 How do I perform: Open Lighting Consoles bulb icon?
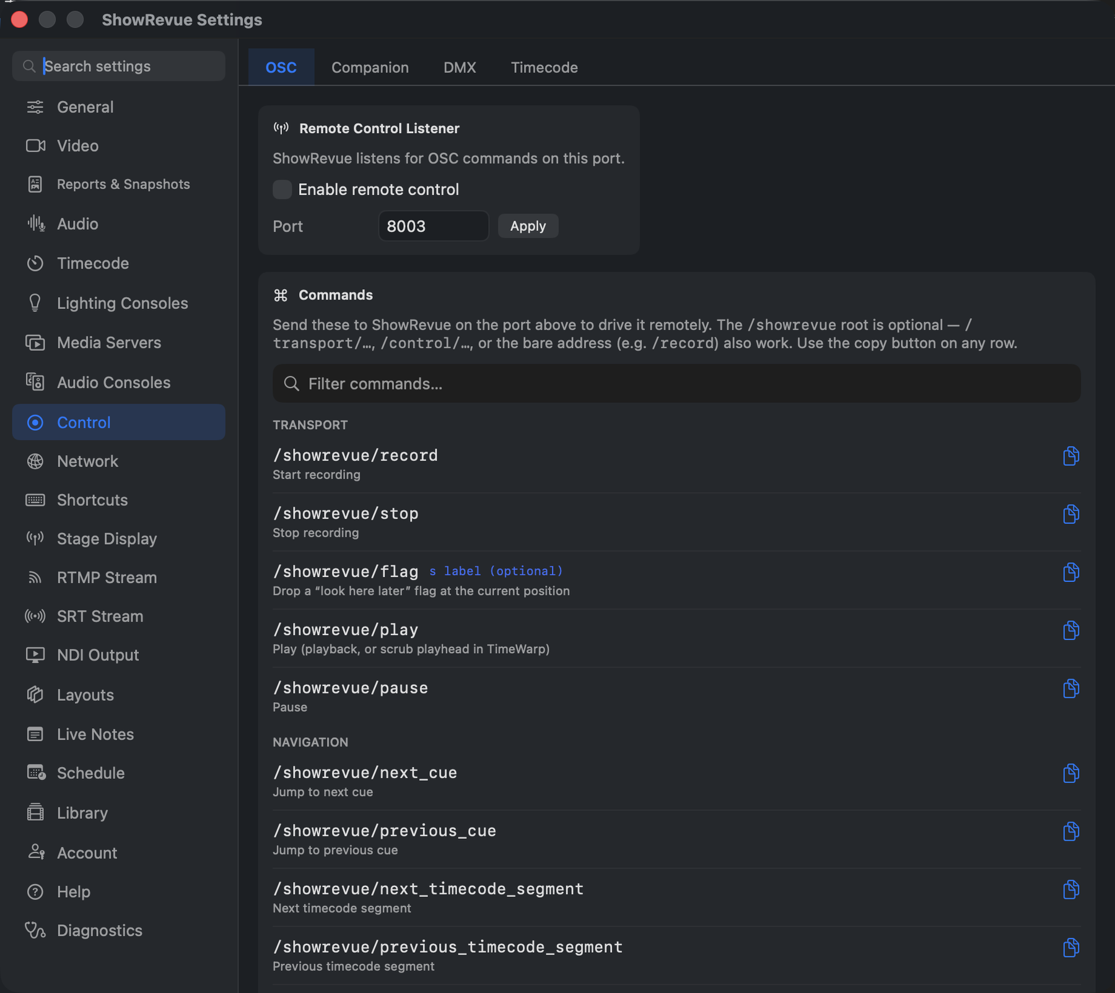(35, 303)
